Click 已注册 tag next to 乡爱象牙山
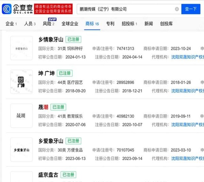The height and width of the screenshot is (182, 204). point(73,141)
